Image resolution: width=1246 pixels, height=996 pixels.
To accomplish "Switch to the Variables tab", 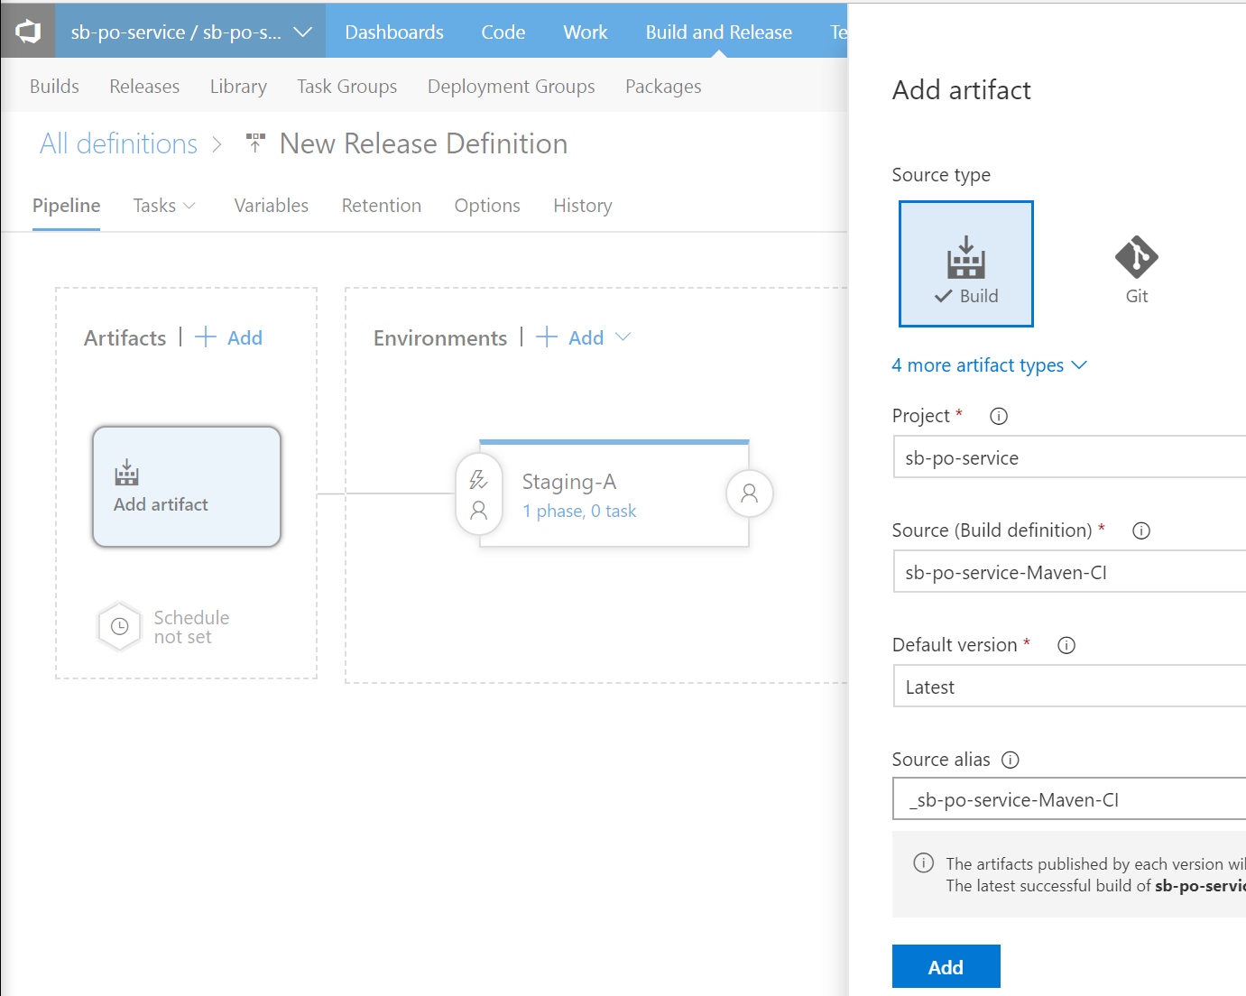I will click(271, 206).
